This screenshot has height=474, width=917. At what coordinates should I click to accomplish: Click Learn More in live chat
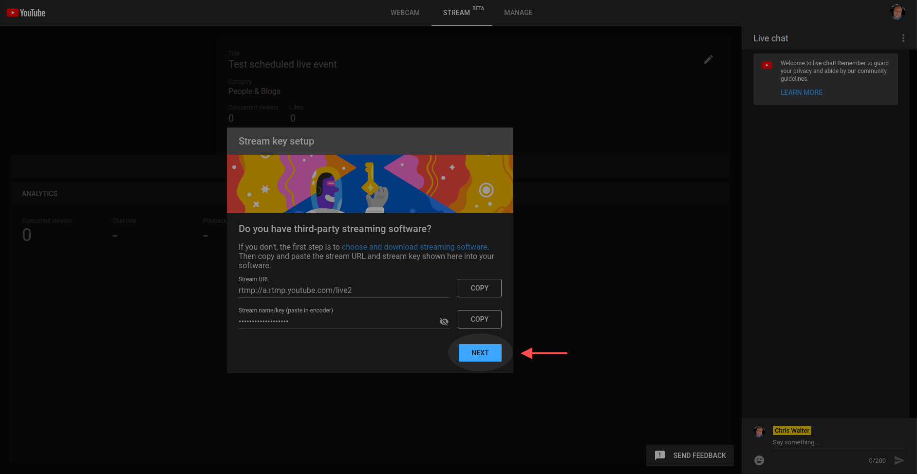click(801, 92)
